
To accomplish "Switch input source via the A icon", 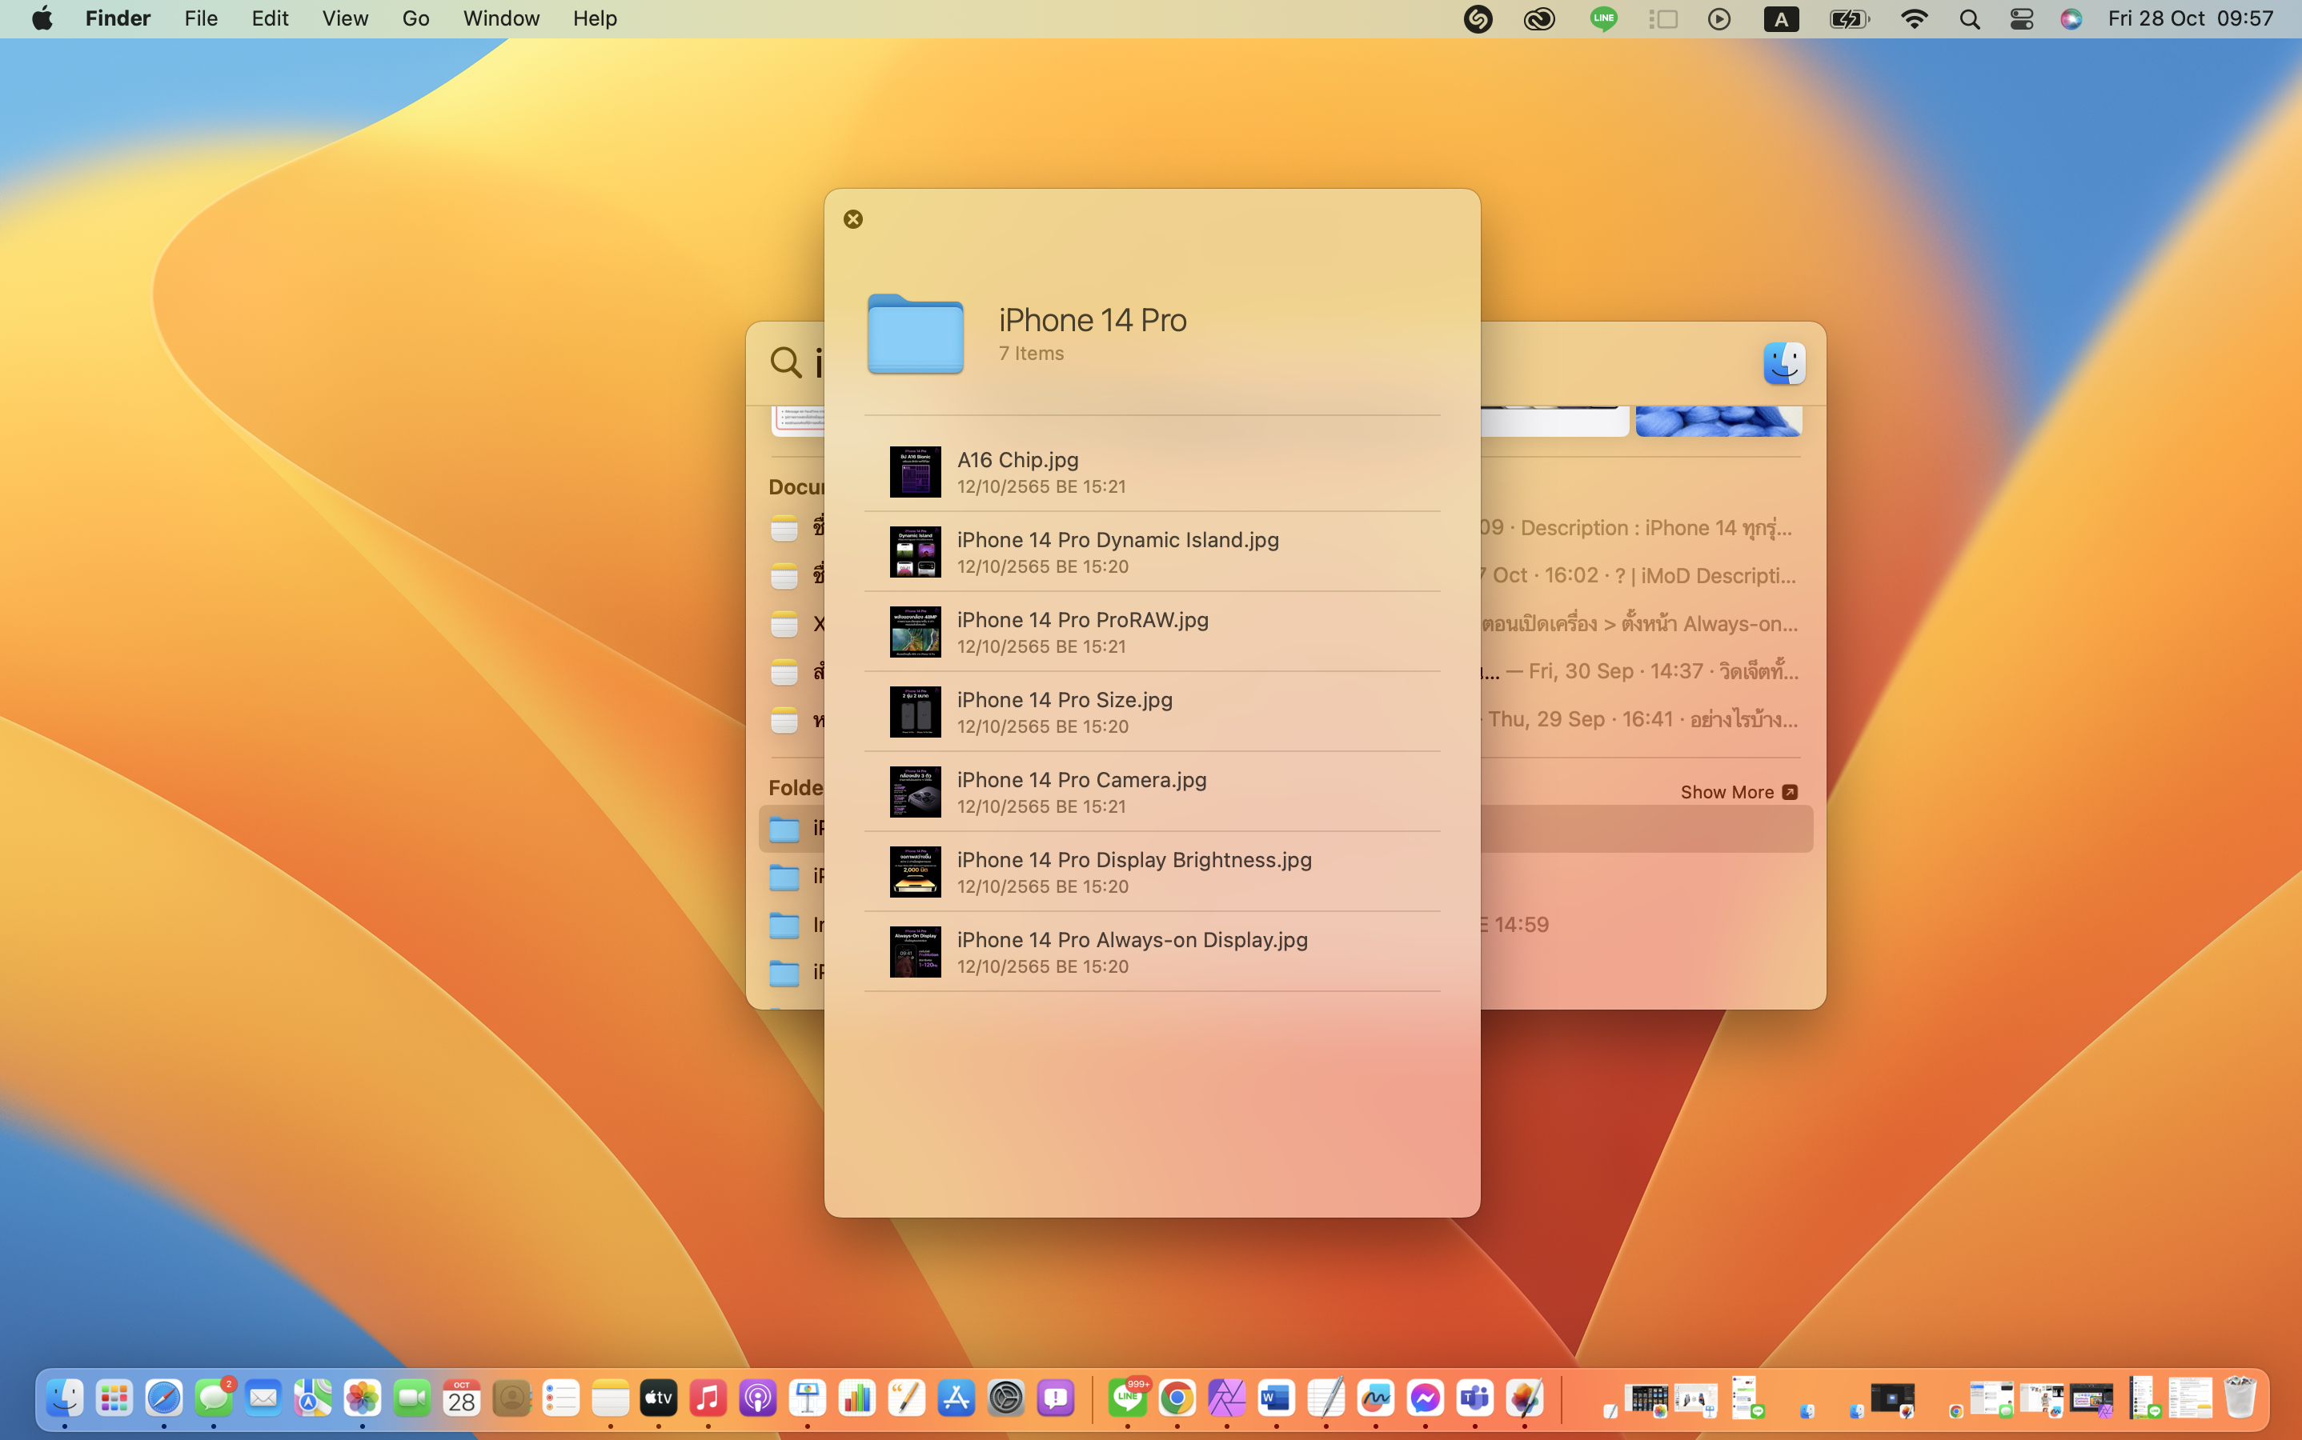I will tap(1780, 19).
